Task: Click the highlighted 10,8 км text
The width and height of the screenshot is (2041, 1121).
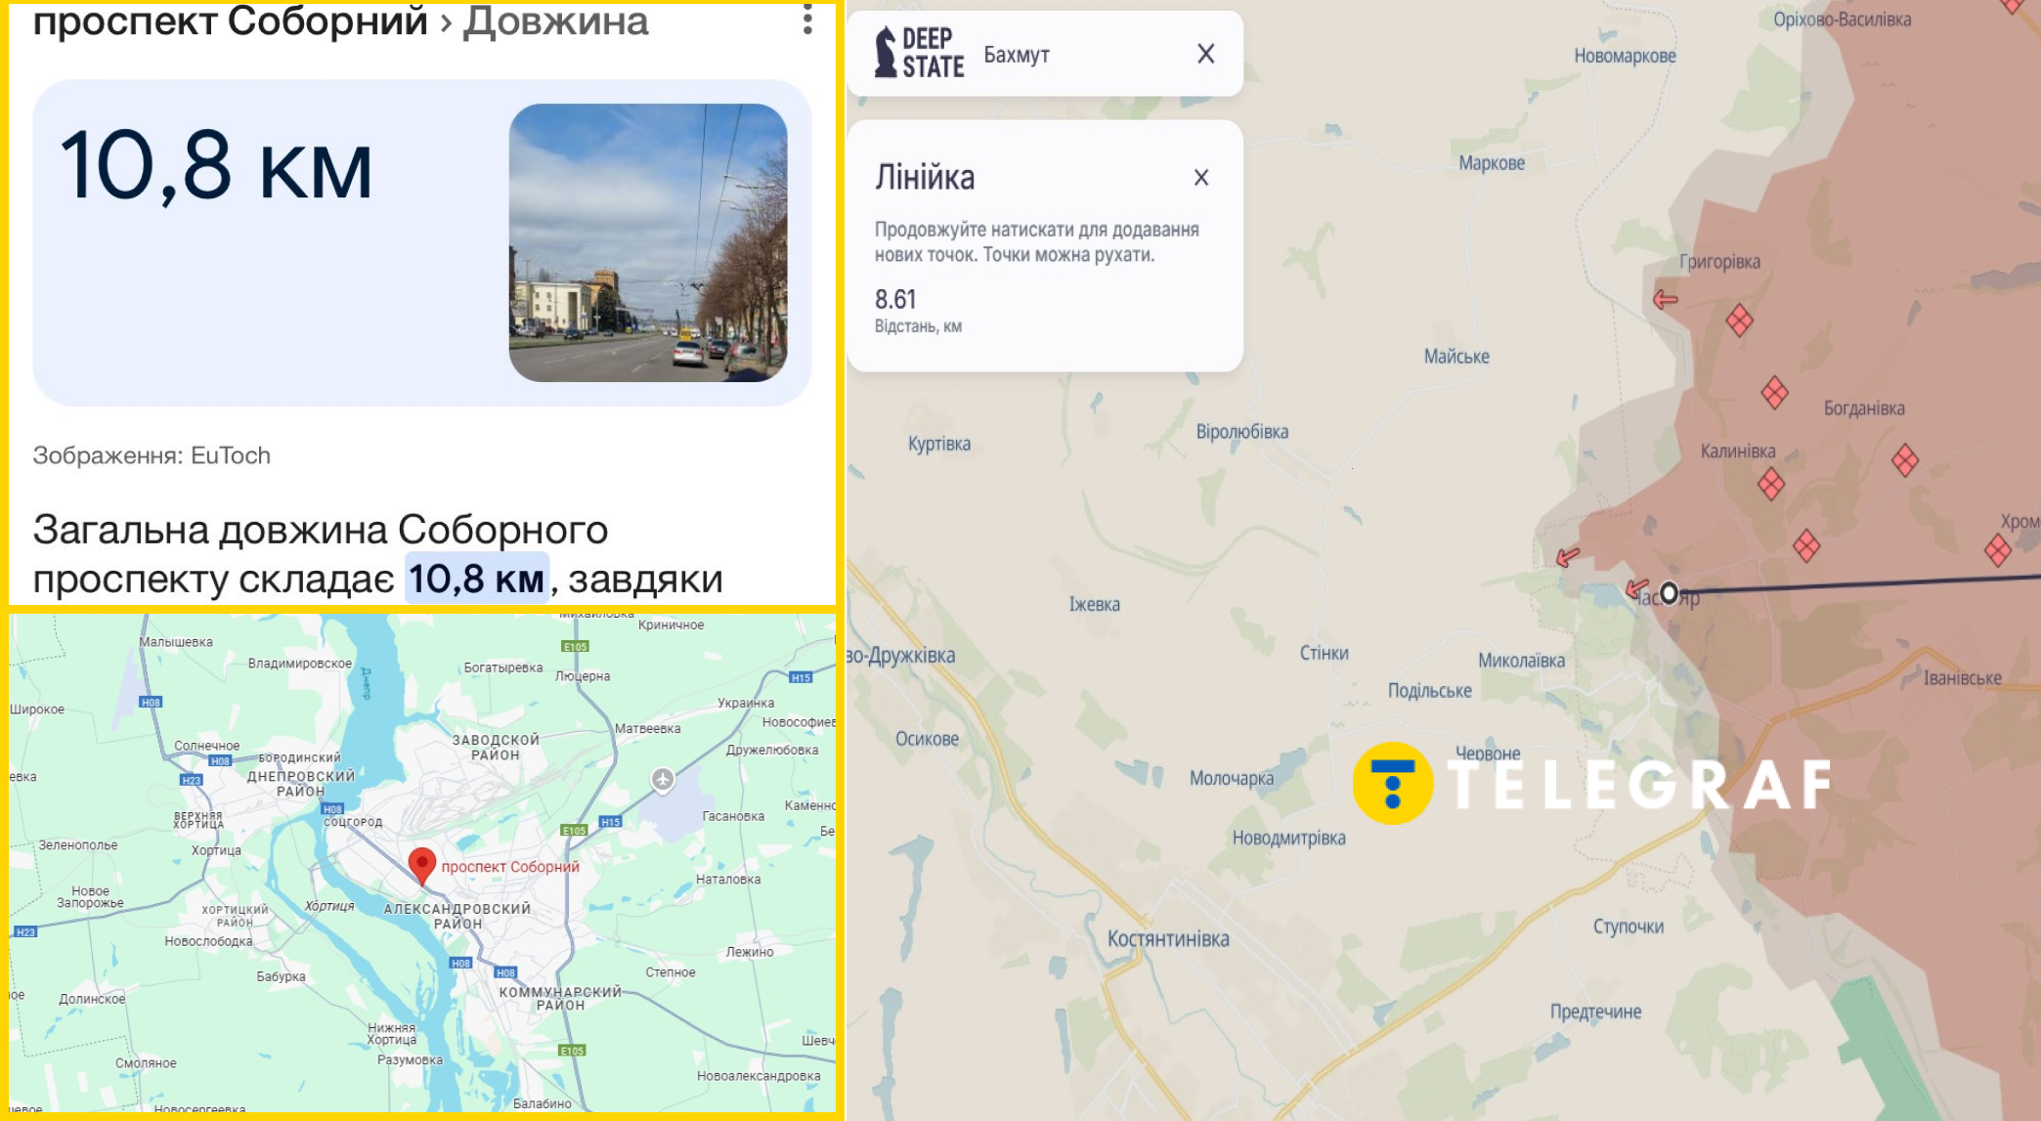Action: [476, 579]
